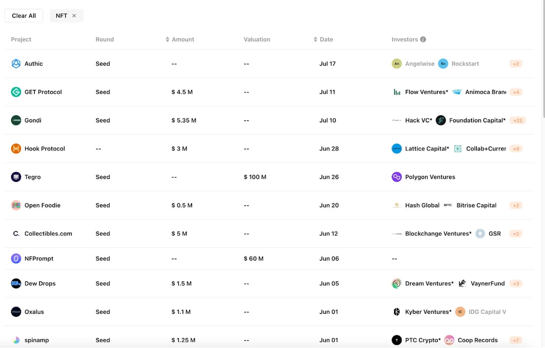Screen dimensions: 545x348
Task: Expand the +9 investors badge for Hook Protocol
Action: click(x=515, y=149)
